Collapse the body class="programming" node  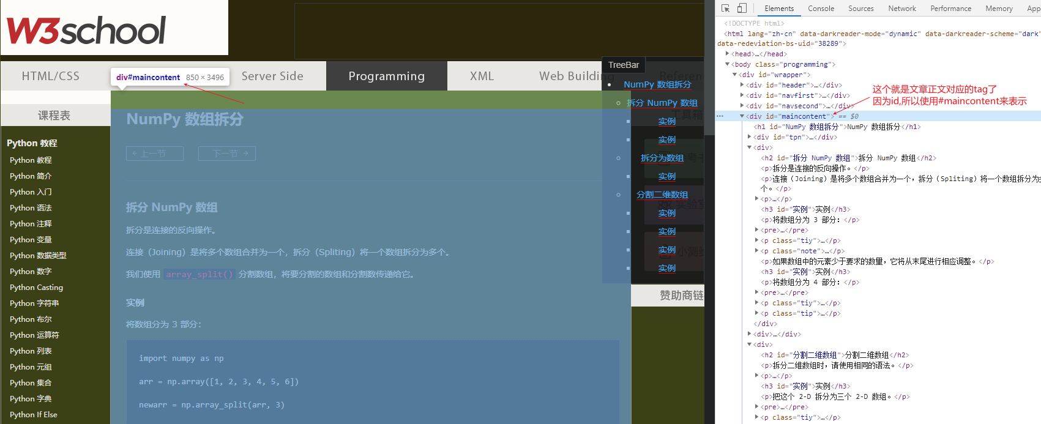coord(727,64)
